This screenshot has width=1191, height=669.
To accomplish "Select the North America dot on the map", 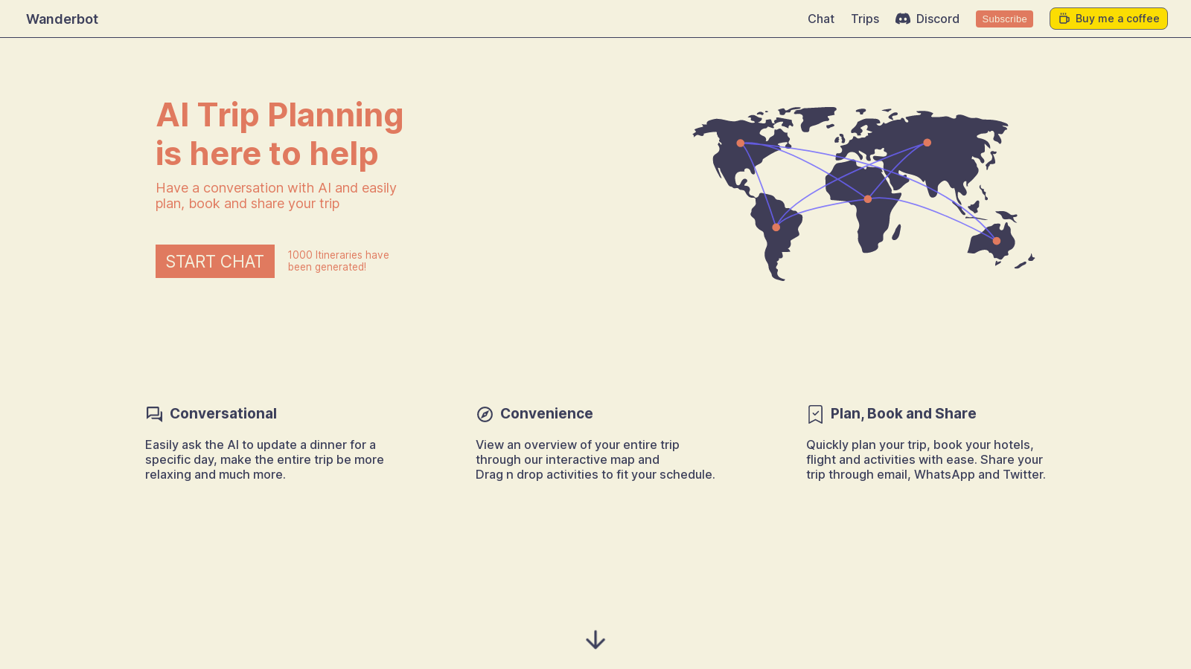I will click(x=740, y=143).
